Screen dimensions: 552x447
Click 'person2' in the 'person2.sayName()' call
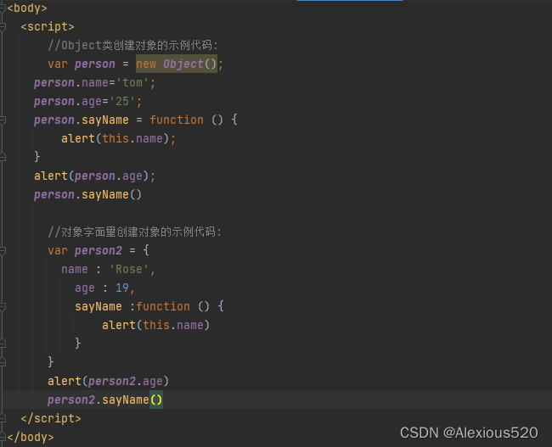pyautogui.click(x=71, y=400)
